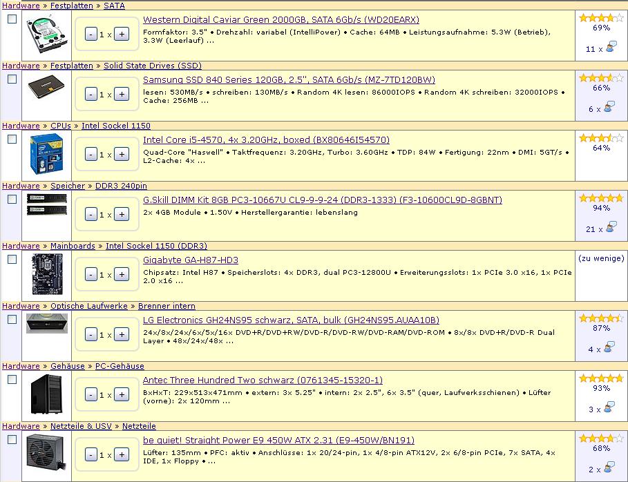The width and height of the screenshot is (628, 482).
Task: Go to PC-Gehäuse breadcrumb
Action: click(x=120, y=366)
